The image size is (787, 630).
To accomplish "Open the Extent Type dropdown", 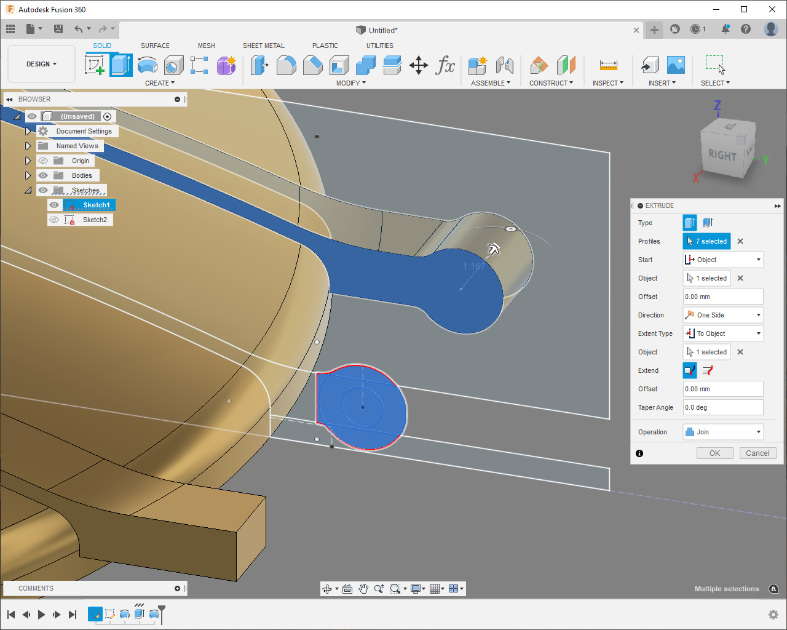I will click(723, 333).
